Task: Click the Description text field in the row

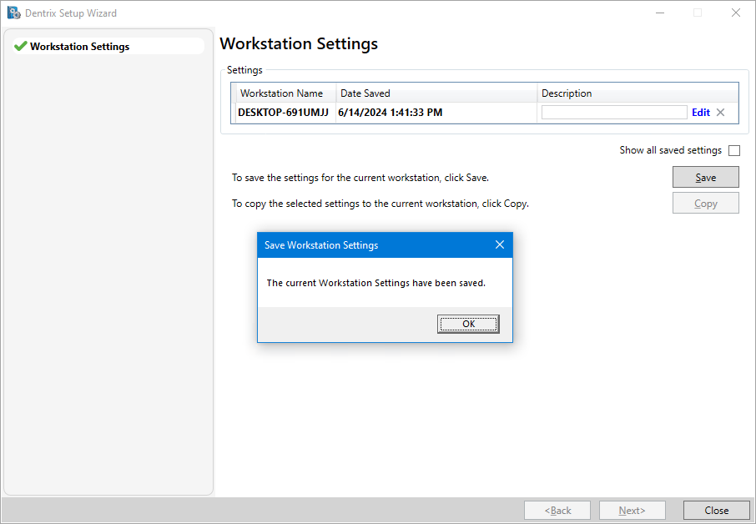Action: tap(614, 113)
